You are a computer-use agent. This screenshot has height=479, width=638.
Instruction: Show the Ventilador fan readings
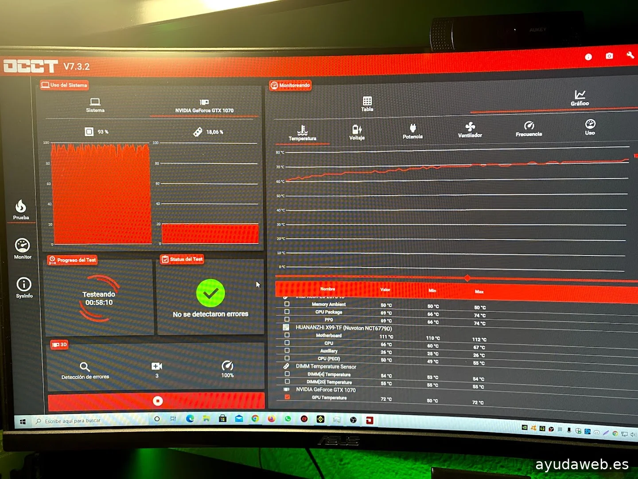pyautogui.click(x=470, y=130)
